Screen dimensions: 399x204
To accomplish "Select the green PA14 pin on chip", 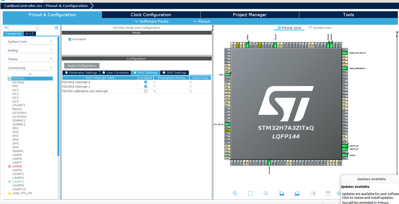I will coord(345,53).
